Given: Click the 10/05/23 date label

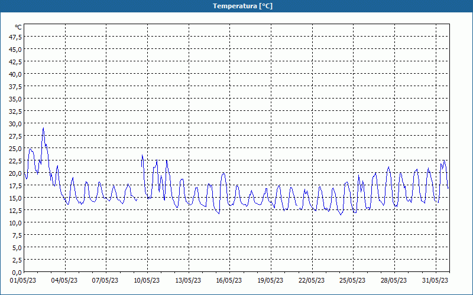Looking at the screenshot, I should 147,281.
